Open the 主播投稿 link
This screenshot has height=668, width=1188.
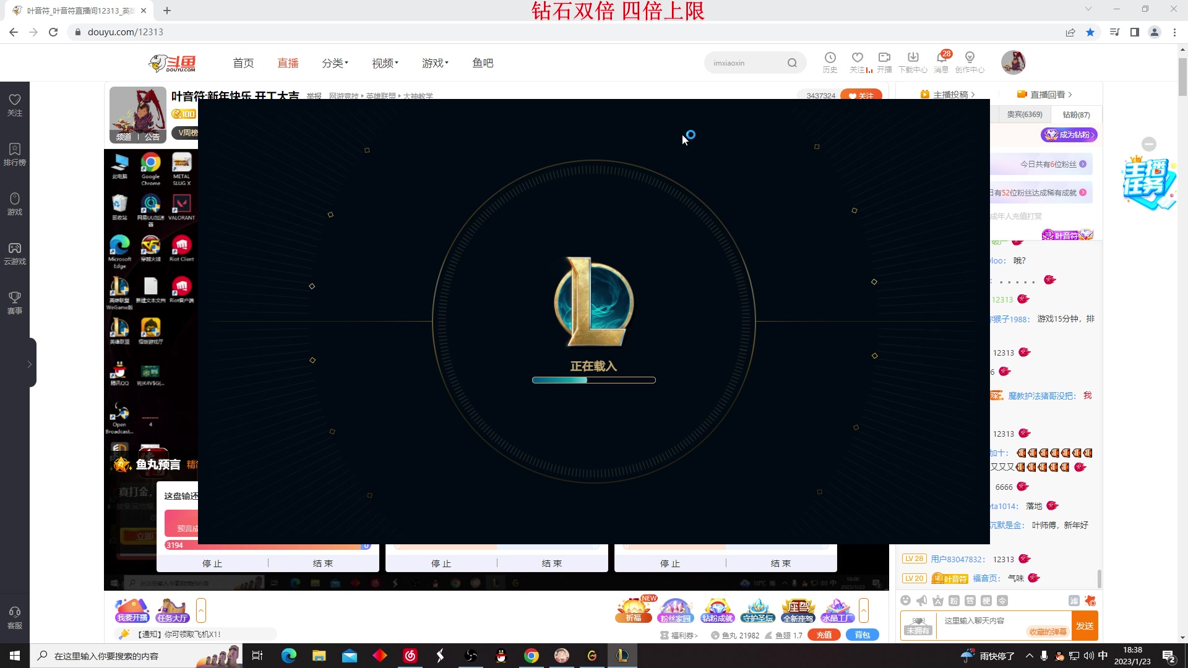[x=947, y=95]
